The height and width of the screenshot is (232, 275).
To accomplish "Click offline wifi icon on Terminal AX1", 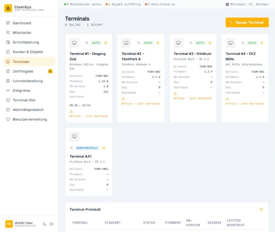I will tap(72, 148).
